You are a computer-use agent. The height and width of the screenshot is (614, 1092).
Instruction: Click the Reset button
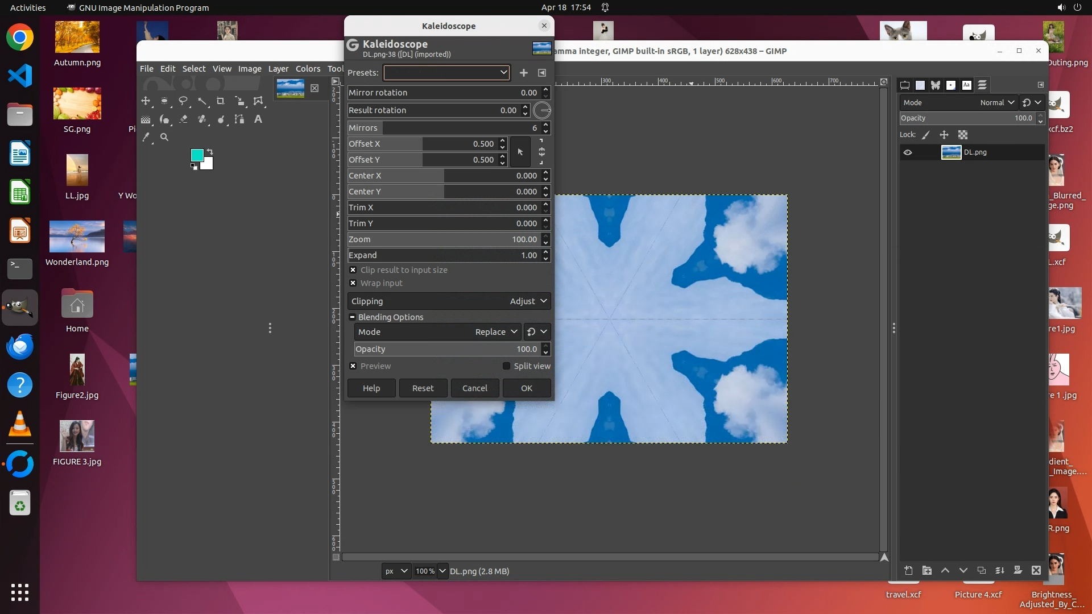(x=423, y=388)
